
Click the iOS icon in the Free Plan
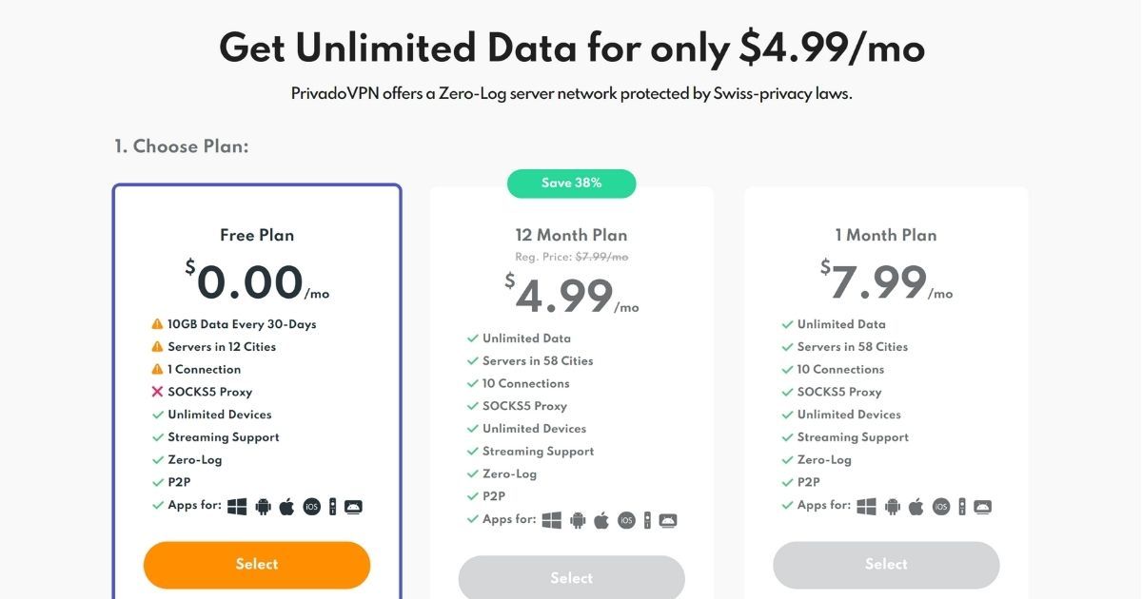pos(311,507)
